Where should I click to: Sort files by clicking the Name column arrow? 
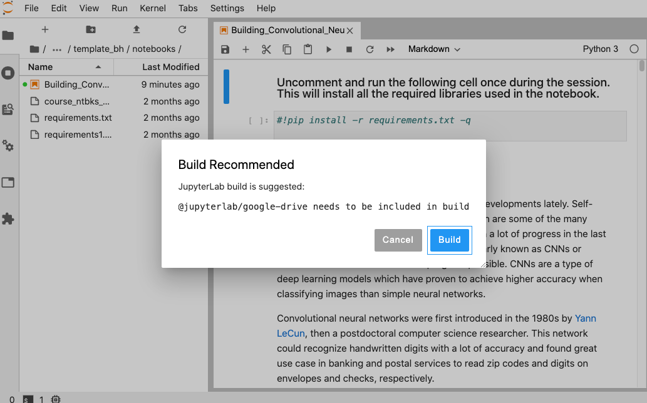point(99,67)
